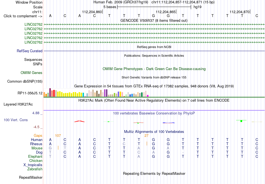Click the Scale track label
265x184 pixels.
coord(38,7)
